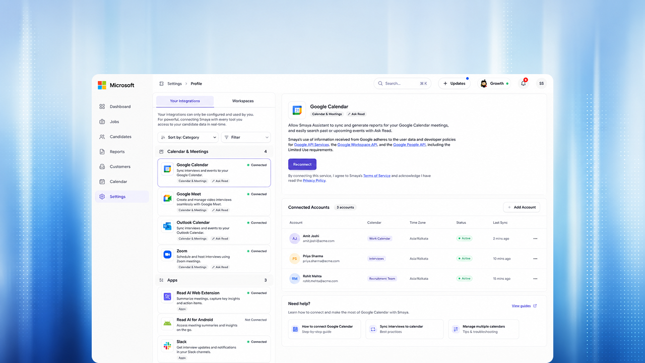Click the sidebar panel toggle icon
The image size is (645, 363).
click(161, 84)
